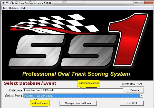Open the Database menu

[x=14, y=8]
